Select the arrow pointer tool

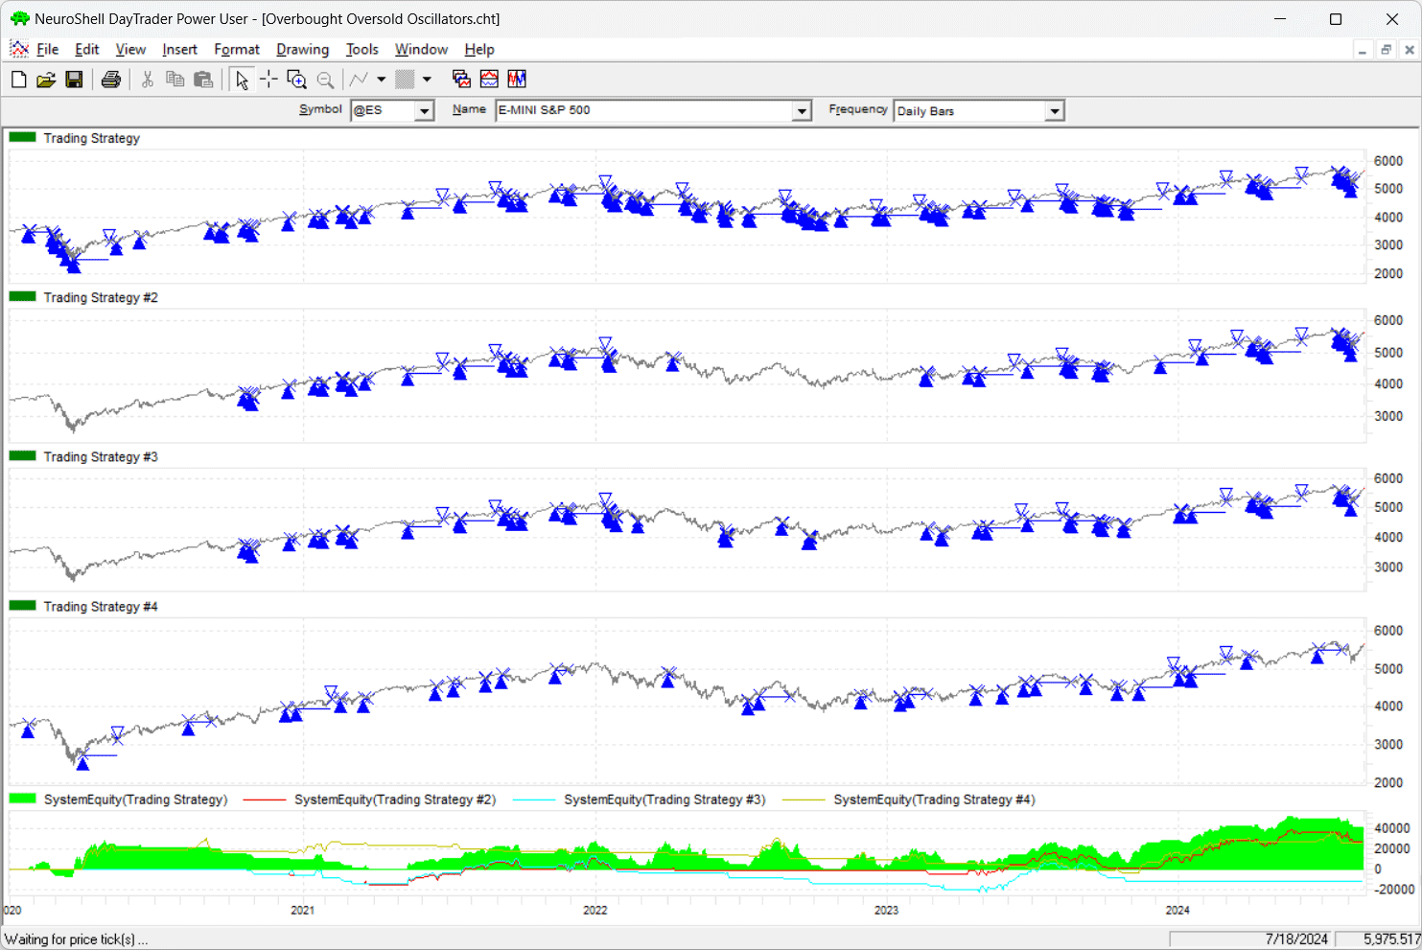(x=242, y=80)
